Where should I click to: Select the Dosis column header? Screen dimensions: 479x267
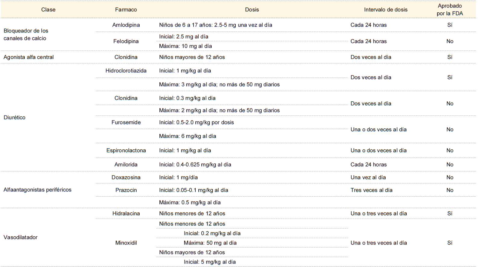click(252, 10)
